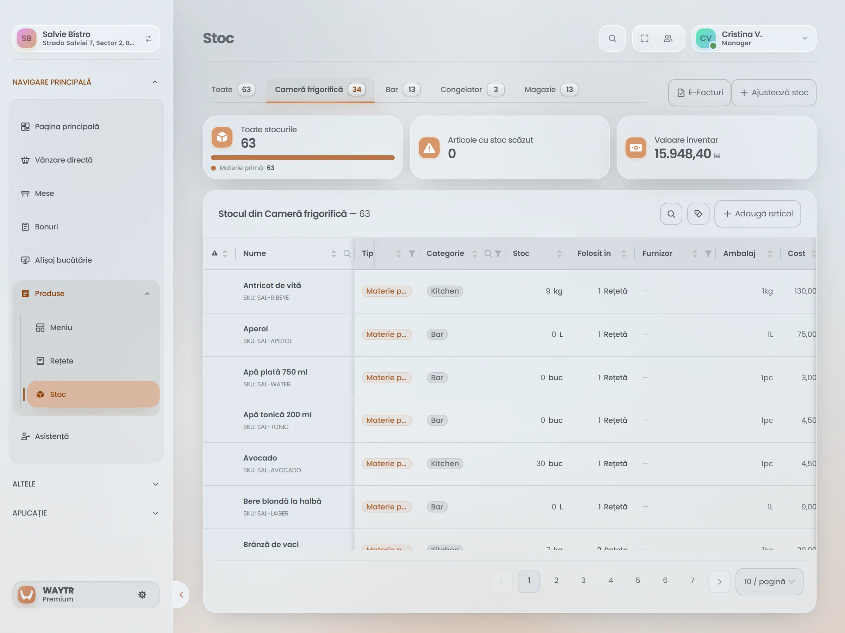Click Toate stocurile progress bar

302,158
